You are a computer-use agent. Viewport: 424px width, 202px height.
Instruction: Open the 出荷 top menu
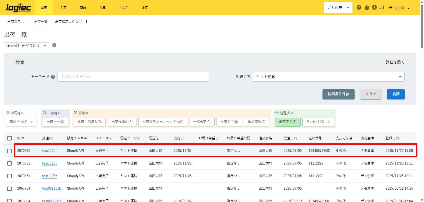tap(44, 8)
